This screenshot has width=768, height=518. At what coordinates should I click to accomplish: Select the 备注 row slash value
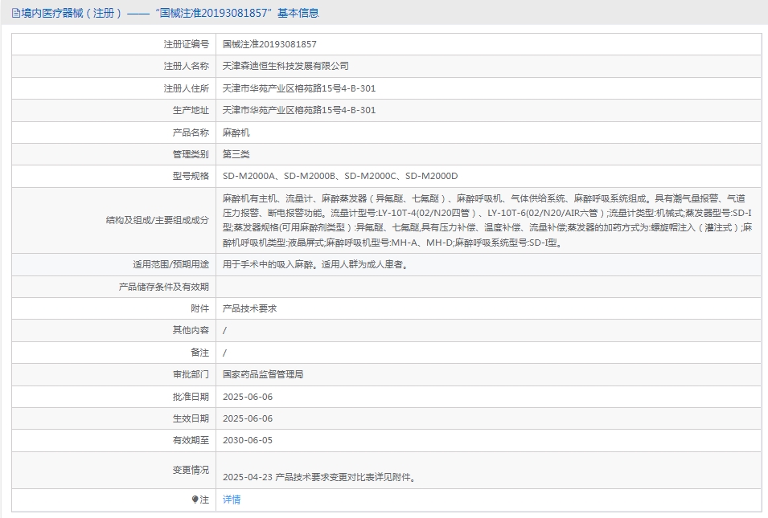pyautogui.click(x=225, y=351)
